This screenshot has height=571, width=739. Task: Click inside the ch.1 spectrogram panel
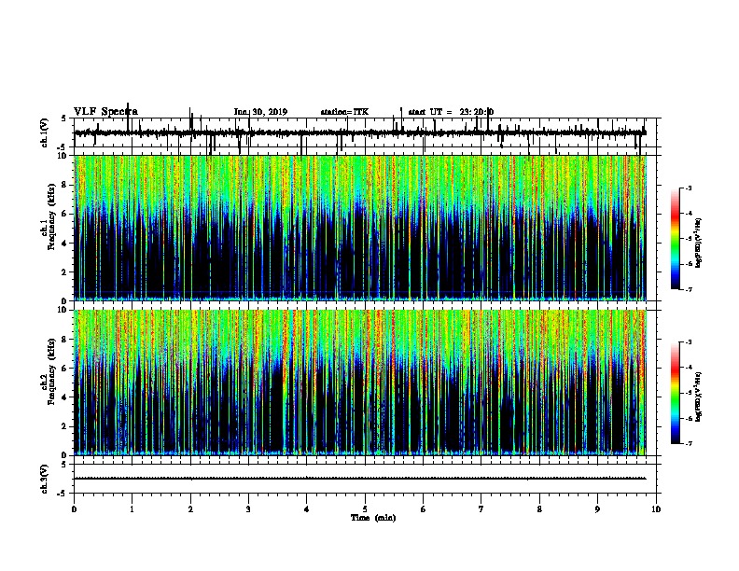(360, 228)
